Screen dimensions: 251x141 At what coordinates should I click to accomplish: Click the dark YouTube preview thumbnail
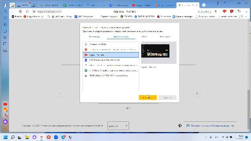click(155, 51)
